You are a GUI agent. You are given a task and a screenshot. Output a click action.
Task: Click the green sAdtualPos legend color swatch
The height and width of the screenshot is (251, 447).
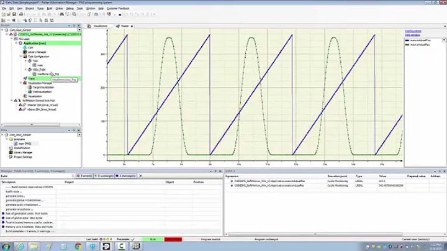[407, 45]
